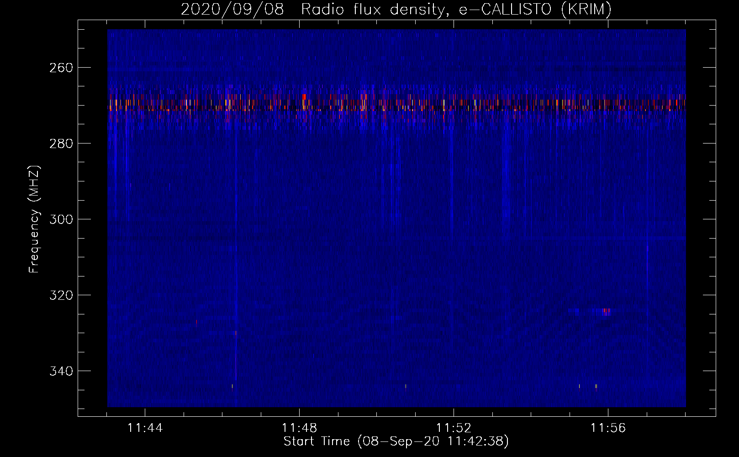Click the red burst feature near 325 MHz

(606, 312)
